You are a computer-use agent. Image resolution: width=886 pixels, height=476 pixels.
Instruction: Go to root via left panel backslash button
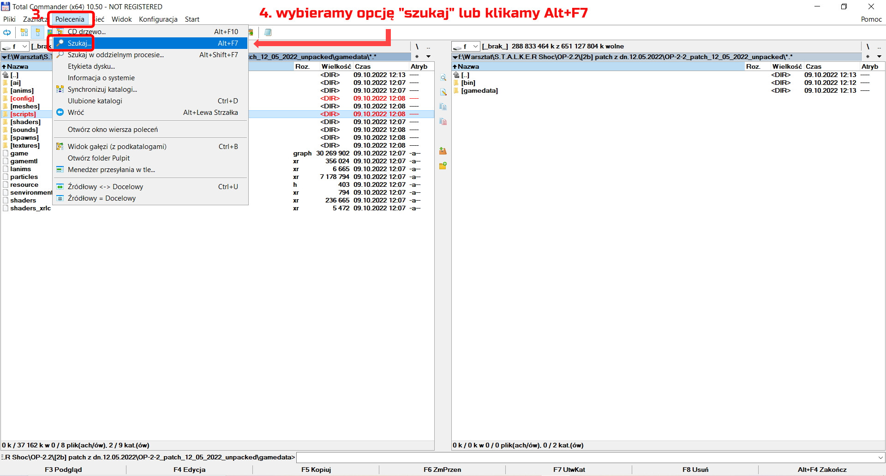[x=417, y=47]
